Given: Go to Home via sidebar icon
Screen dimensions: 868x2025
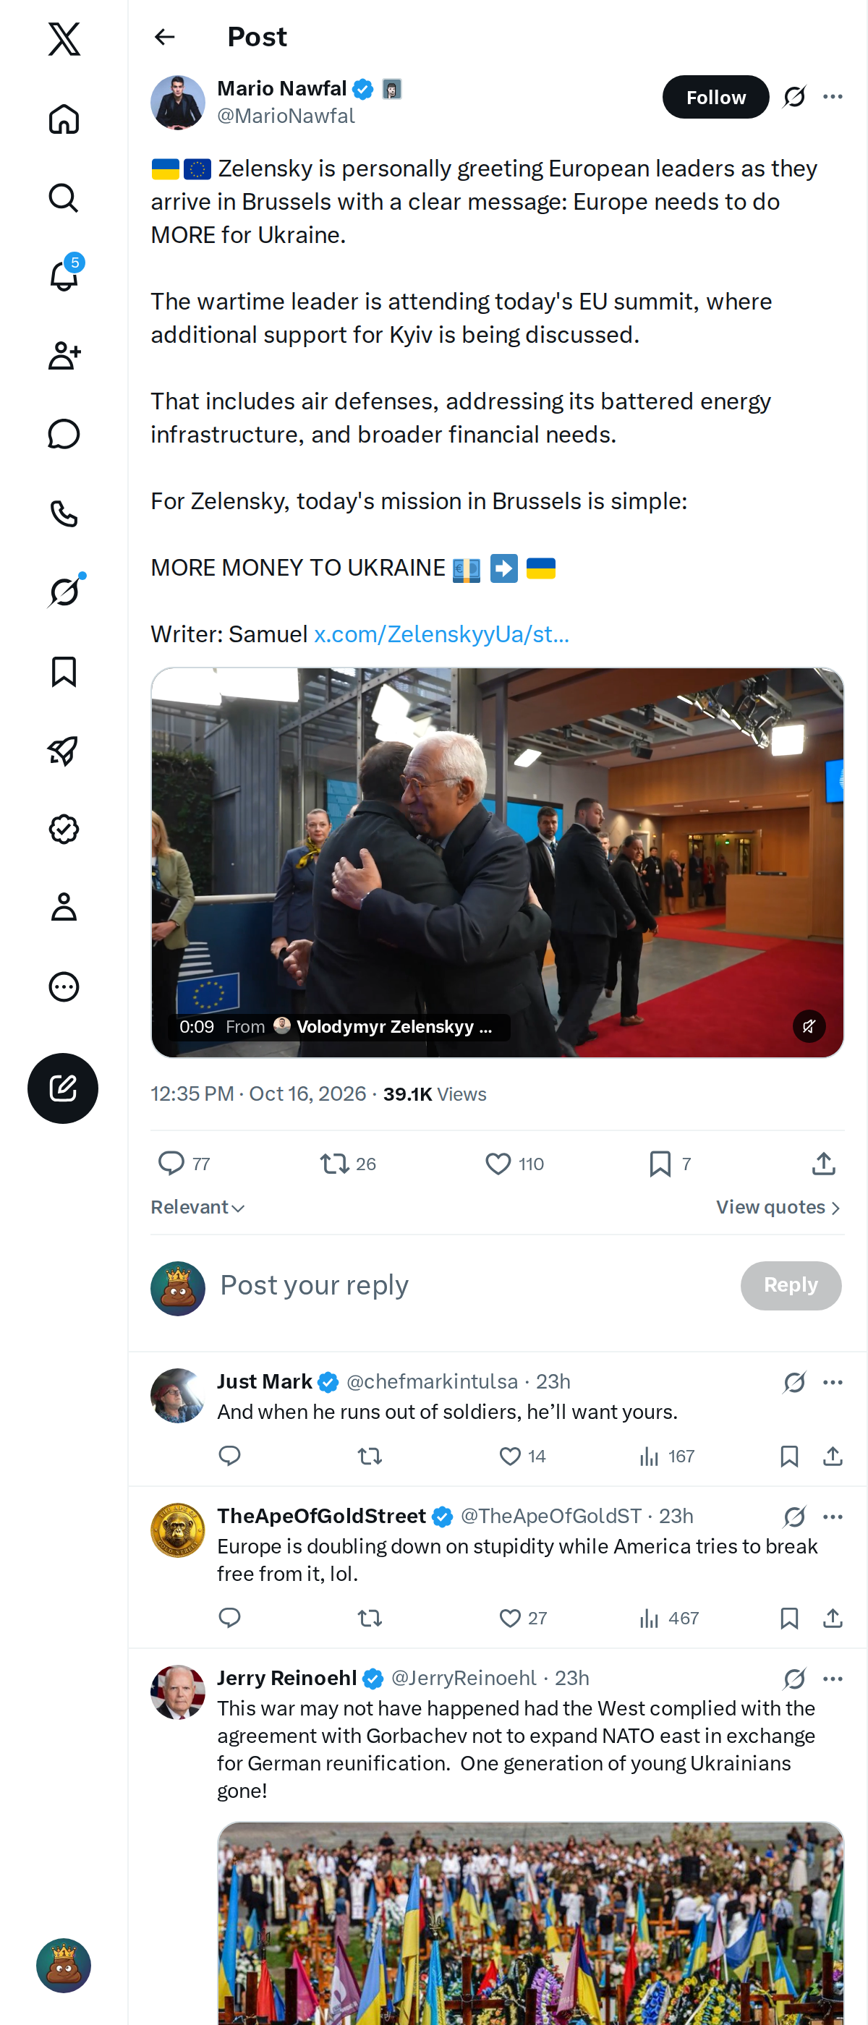Looking at the screenshot, I should point(64,119).
